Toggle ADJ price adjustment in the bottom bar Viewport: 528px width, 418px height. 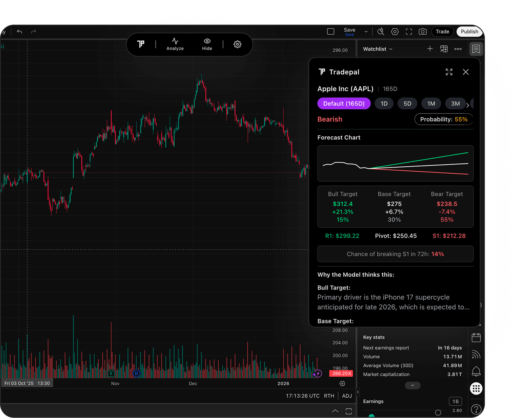347,396
